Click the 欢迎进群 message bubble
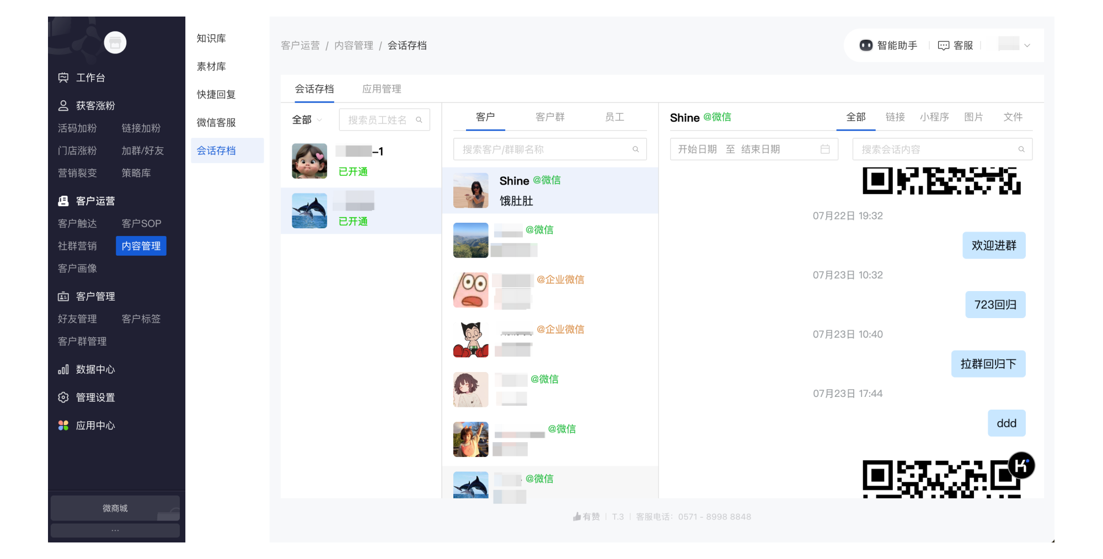 click(x=994, y=245)
